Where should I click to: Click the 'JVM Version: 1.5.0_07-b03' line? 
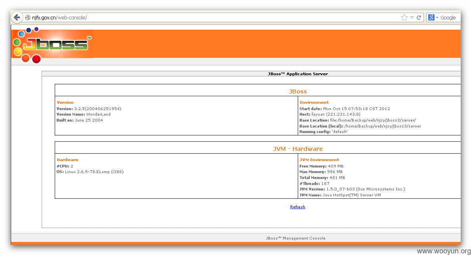pyautogui.click(x=352, y=189)
